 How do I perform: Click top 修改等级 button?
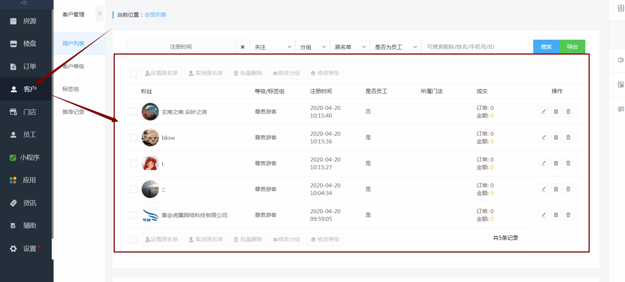[325, 73]
